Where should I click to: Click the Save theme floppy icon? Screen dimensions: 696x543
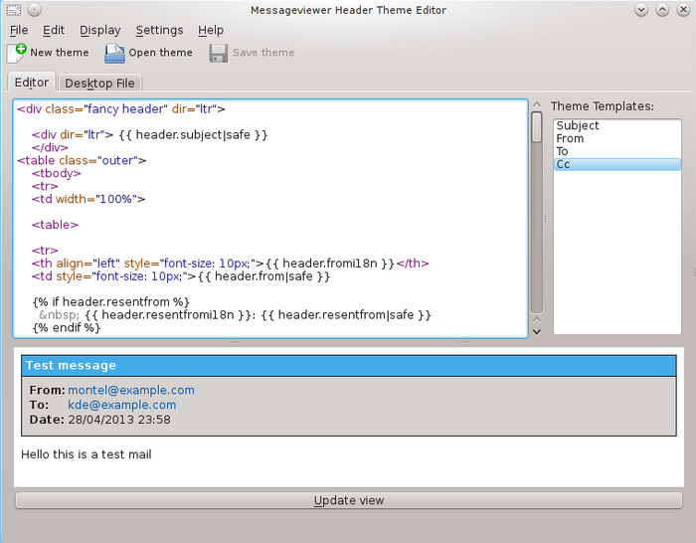[x=219, y=53]
